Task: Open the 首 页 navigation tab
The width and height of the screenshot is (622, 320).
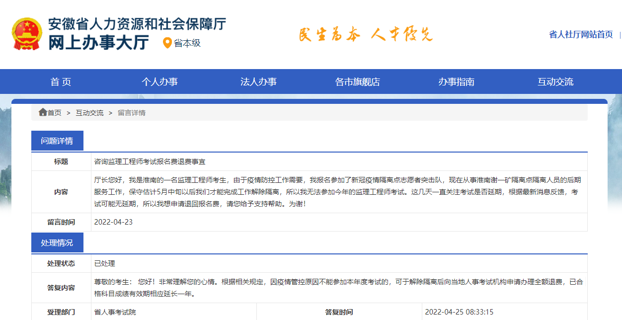Action: tap(61, 82)
